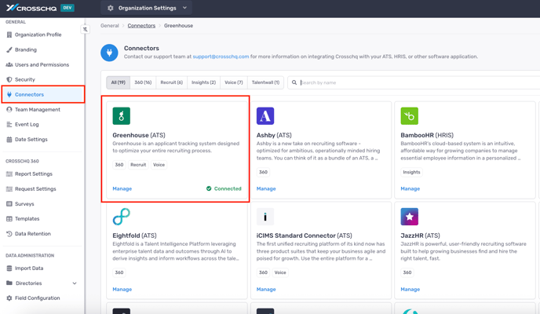Click the Ashby logo icon

pos(265,116)
